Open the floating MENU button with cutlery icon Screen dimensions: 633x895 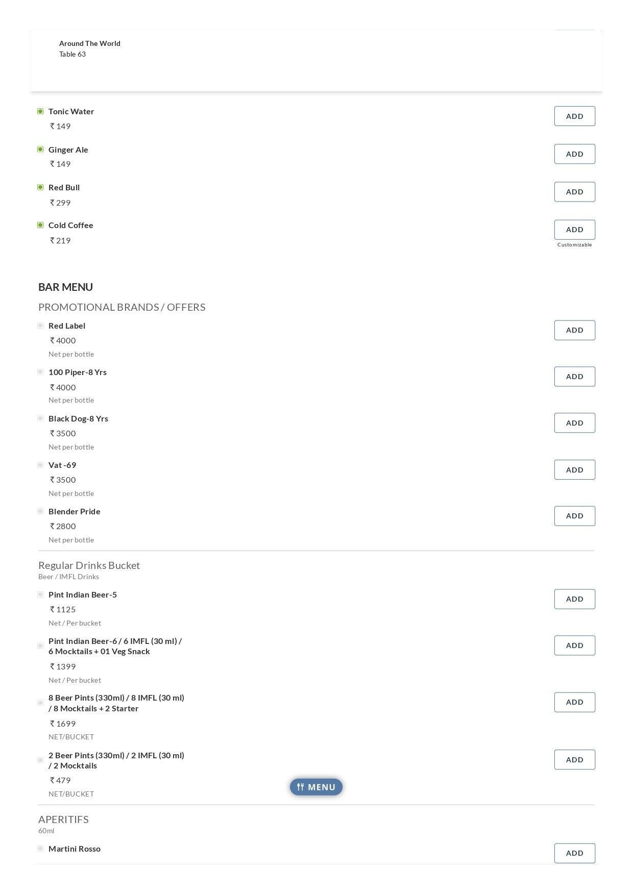[316, 787]
